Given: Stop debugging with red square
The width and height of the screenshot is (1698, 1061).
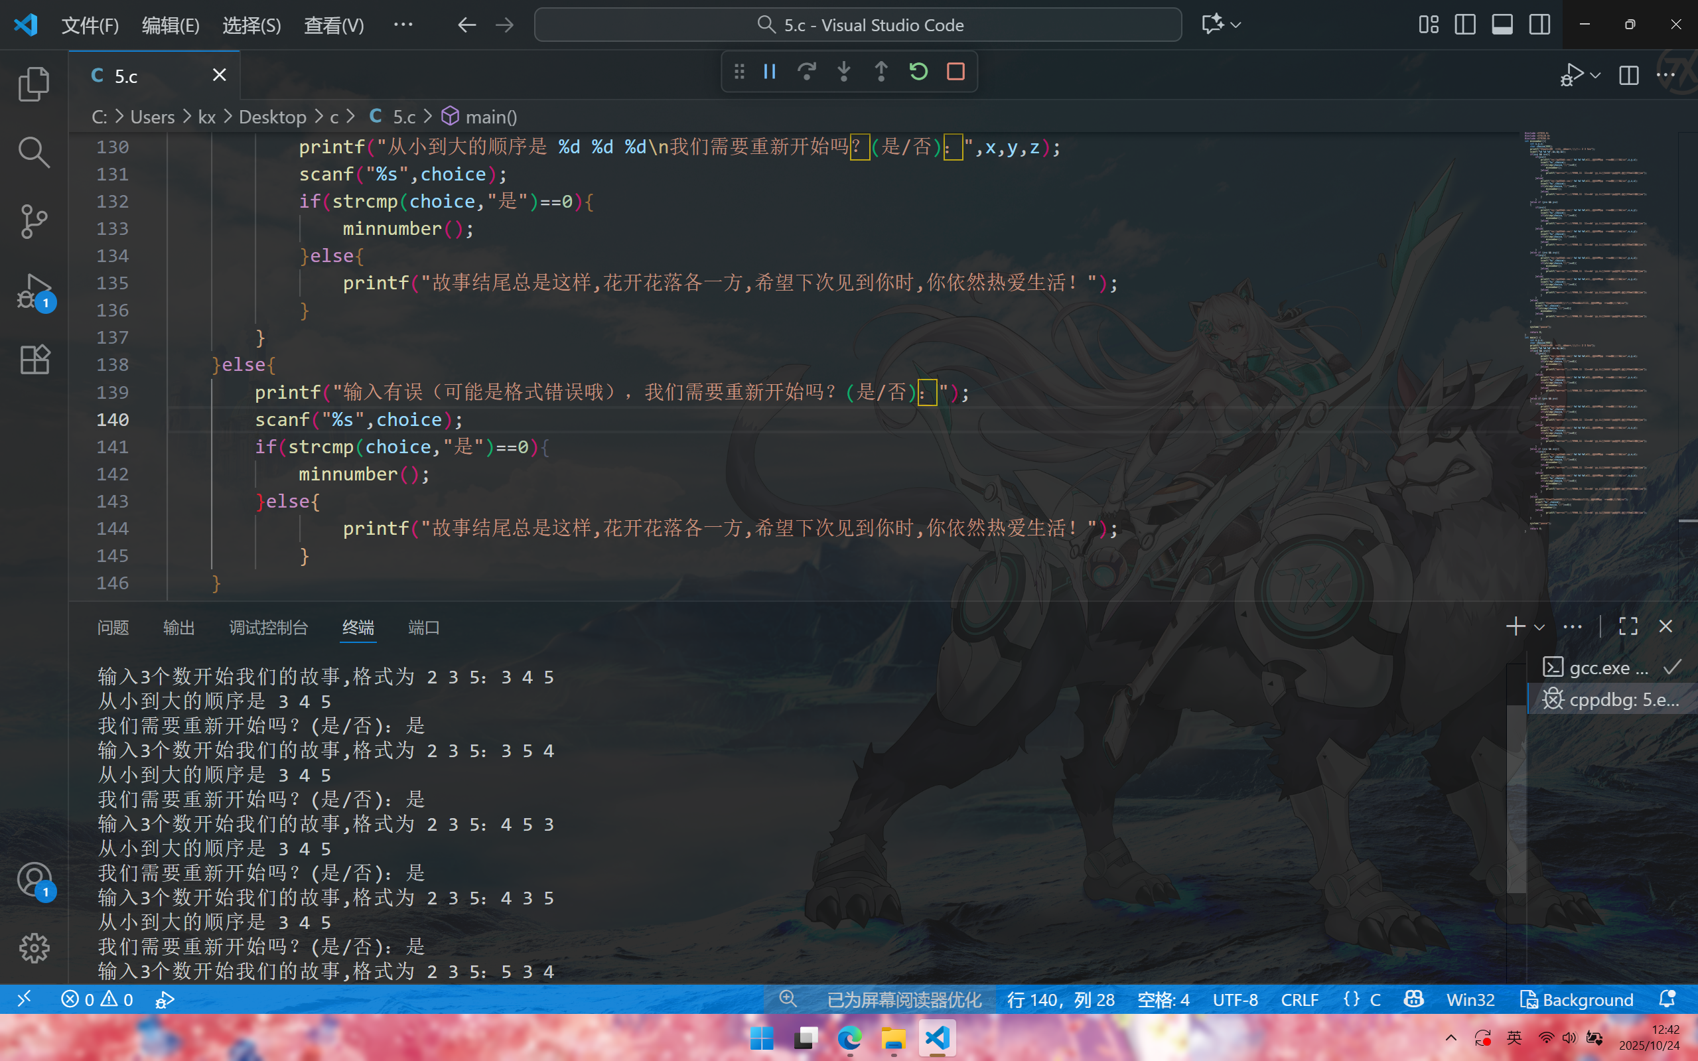Looking at the screenshot, I should coord(955,72).
